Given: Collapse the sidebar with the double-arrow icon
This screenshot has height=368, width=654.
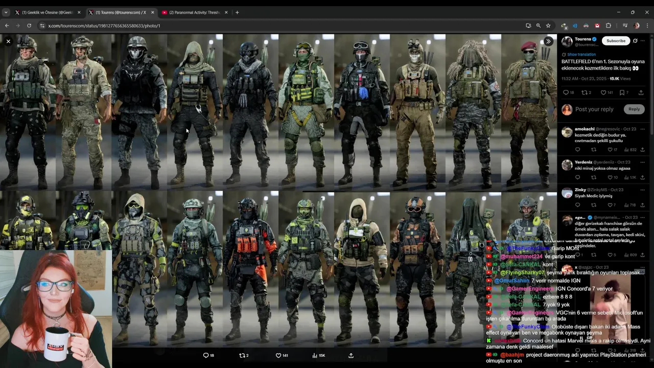Looking at the screenshot, I should click(x=548, y=41).
